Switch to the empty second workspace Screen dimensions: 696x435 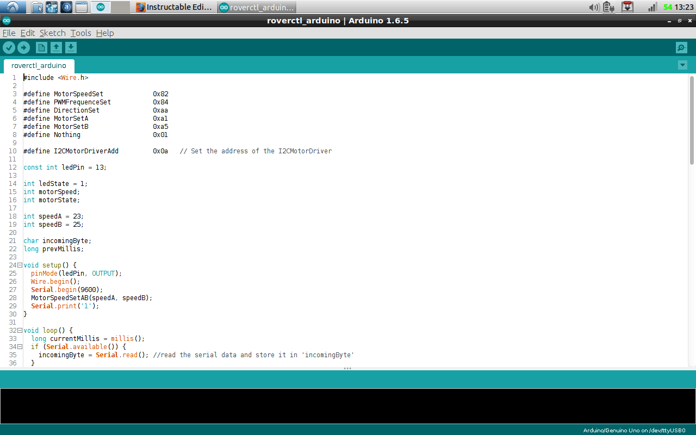coord(121,7)
